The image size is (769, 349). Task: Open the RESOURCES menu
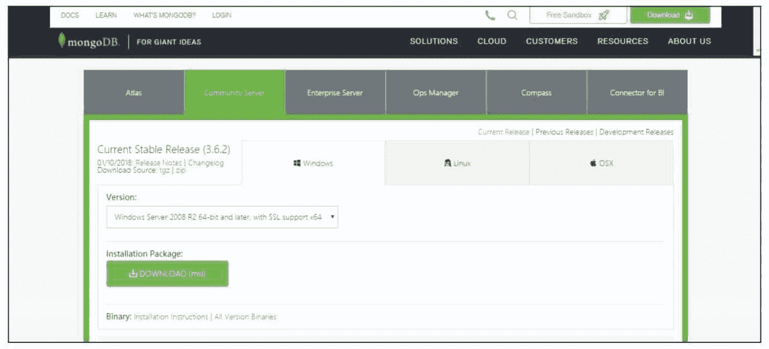pyautogui.click(x=622, y=41)
